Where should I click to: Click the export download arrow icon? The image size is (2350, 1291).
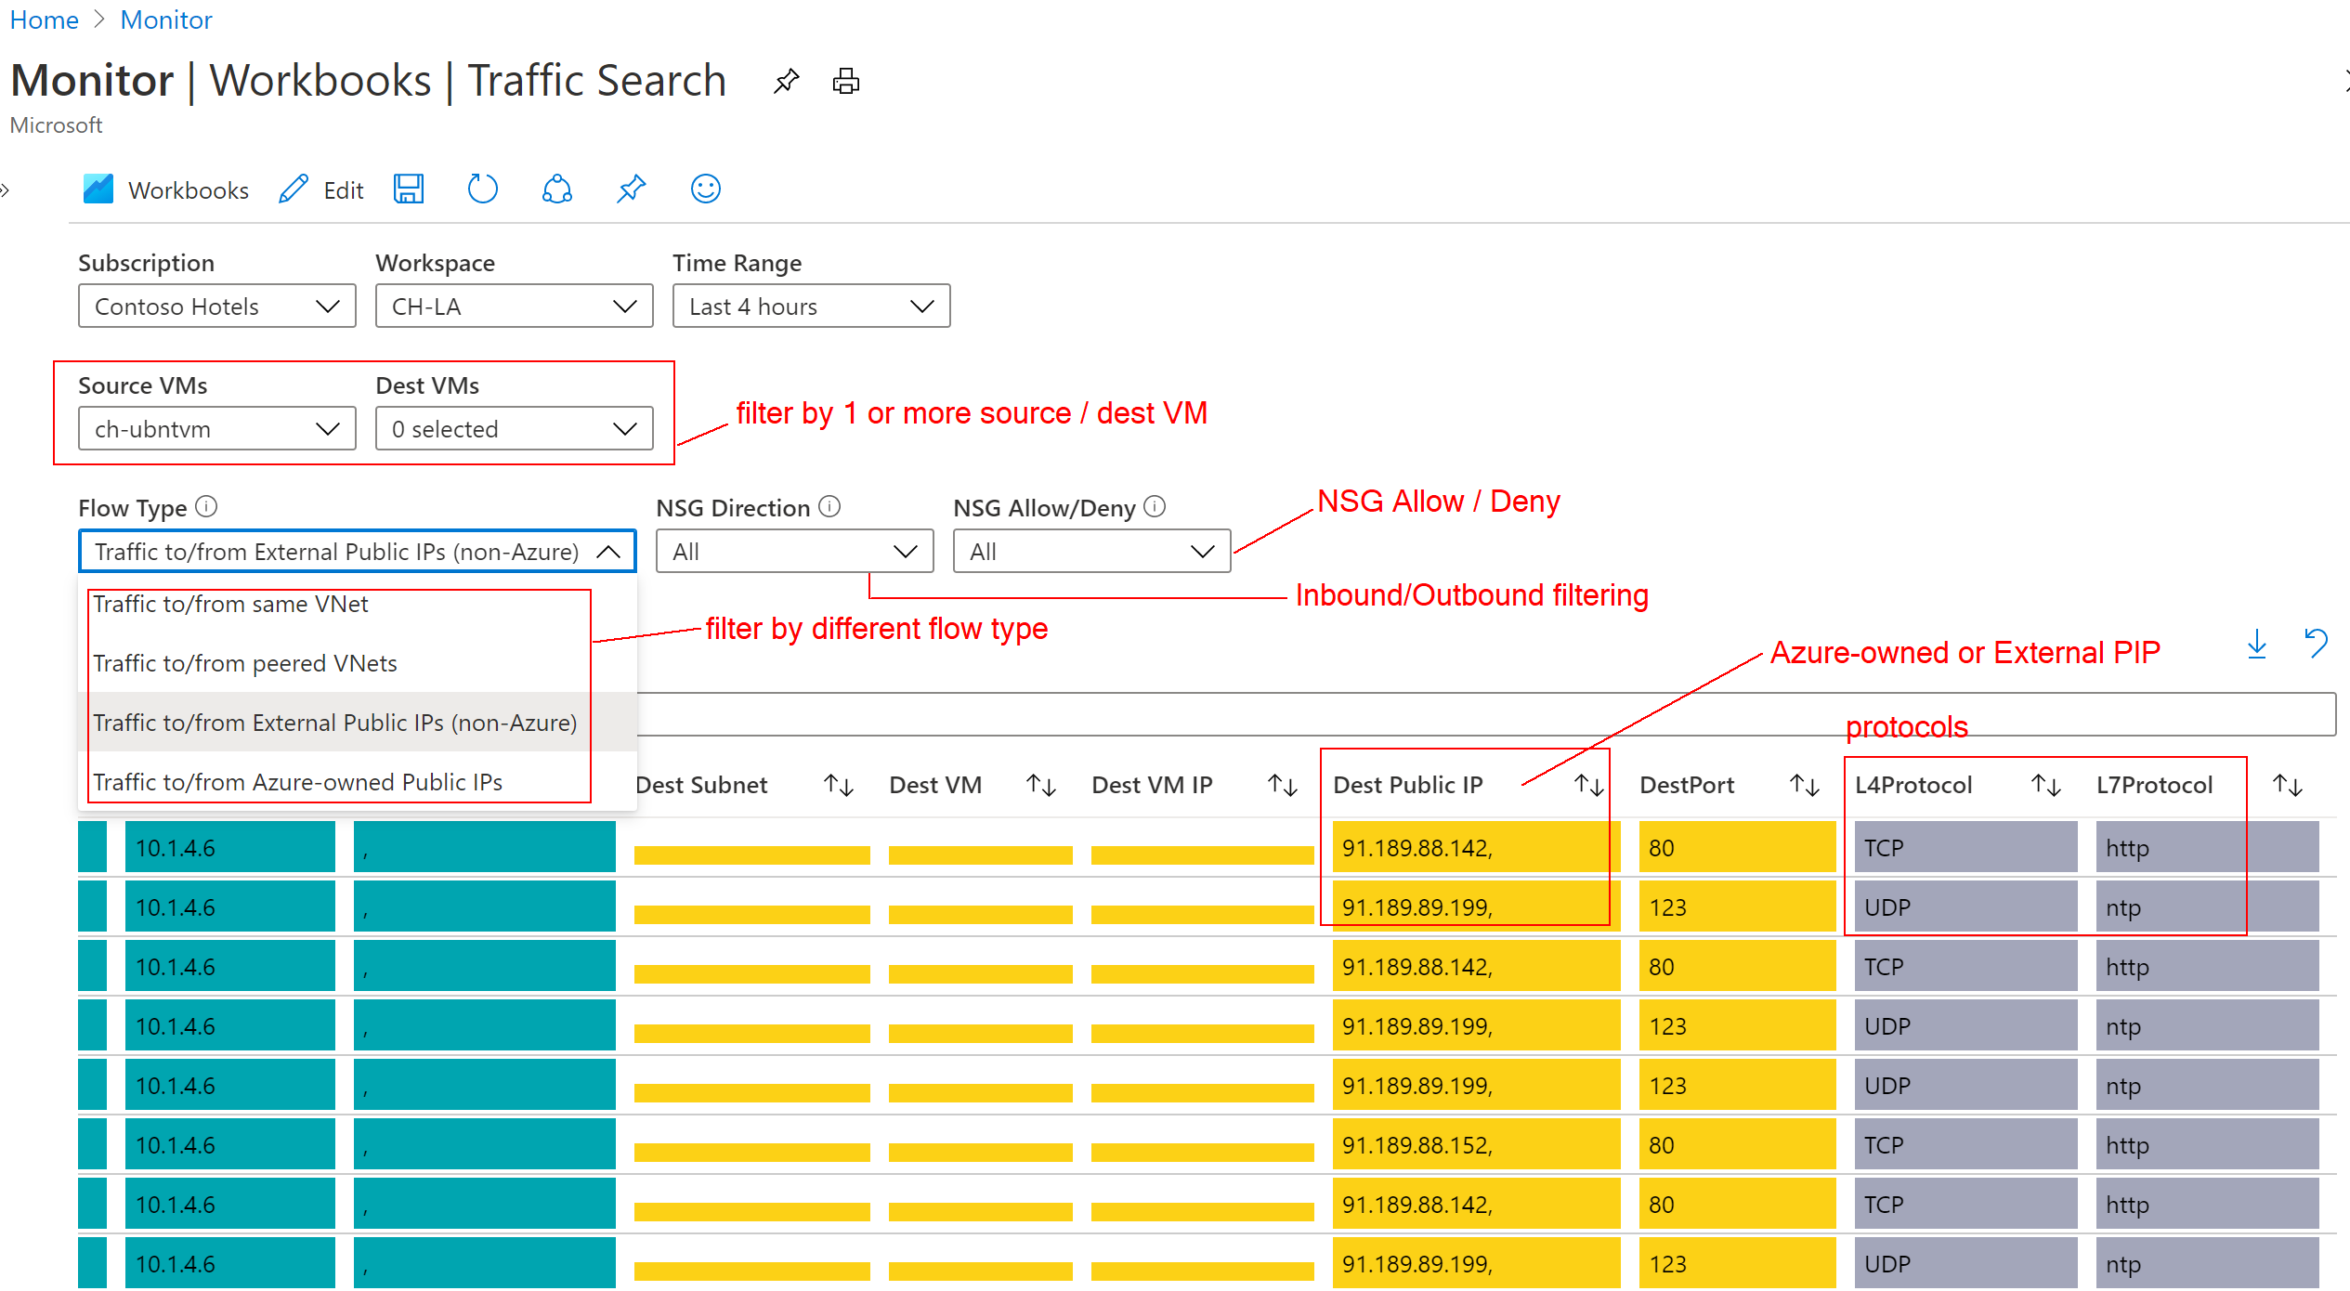coord(2256,644)
